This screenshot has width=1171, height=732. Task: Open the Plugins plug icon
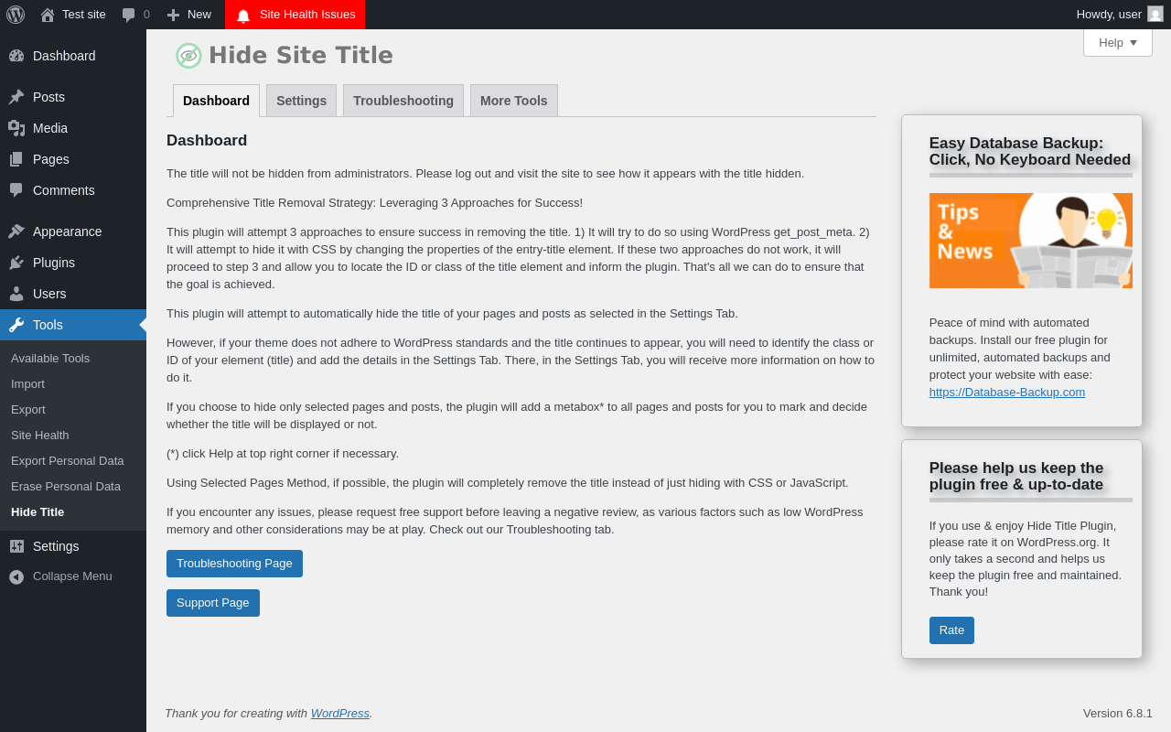[x=16, y=263]
